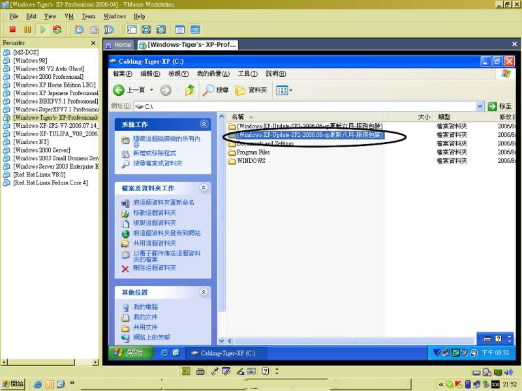Close the Favorites panel with its X
The width and height of the screenshot is (522, 391).
pos(93,43)
